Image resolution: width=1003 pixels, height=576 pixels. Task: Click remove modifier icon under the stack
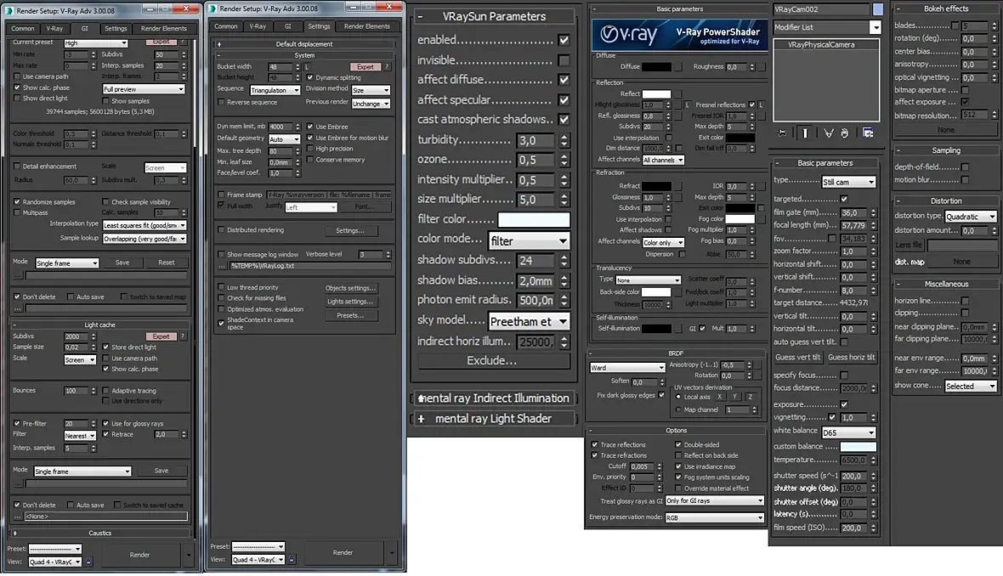(x=844, y=133)
